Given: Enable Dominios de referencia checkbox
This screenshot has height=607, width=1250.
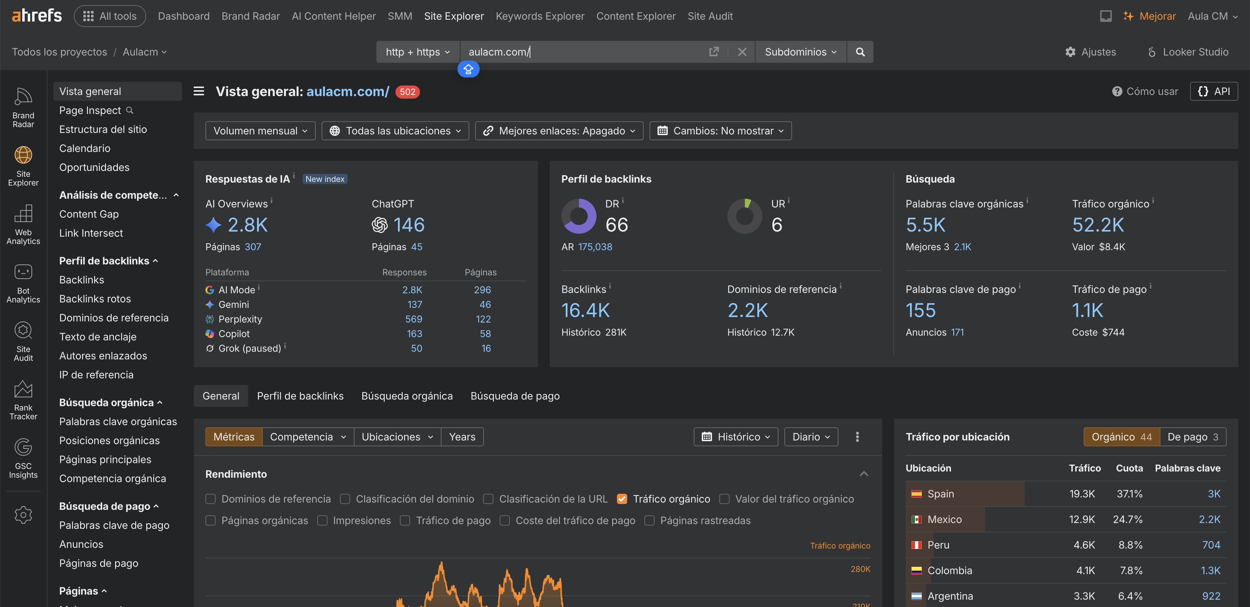Looking at the screenshot, I should 211,499.
